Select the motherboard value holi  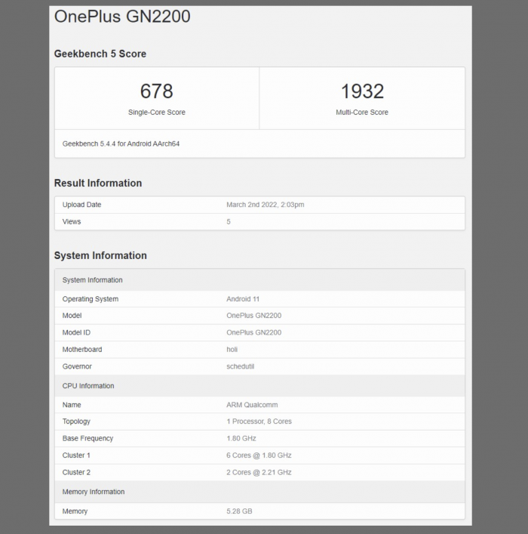[x=232, y=350]
